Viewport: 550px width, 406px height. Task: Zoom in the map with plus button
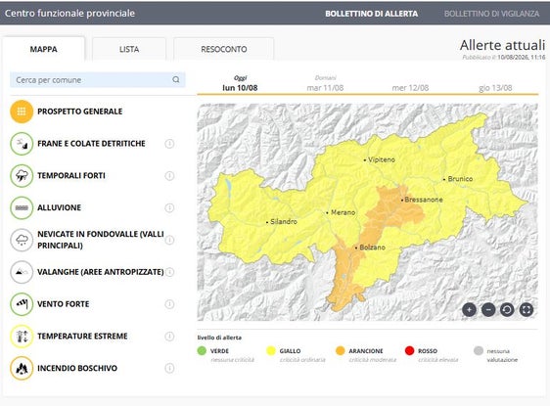pos(469,309)
